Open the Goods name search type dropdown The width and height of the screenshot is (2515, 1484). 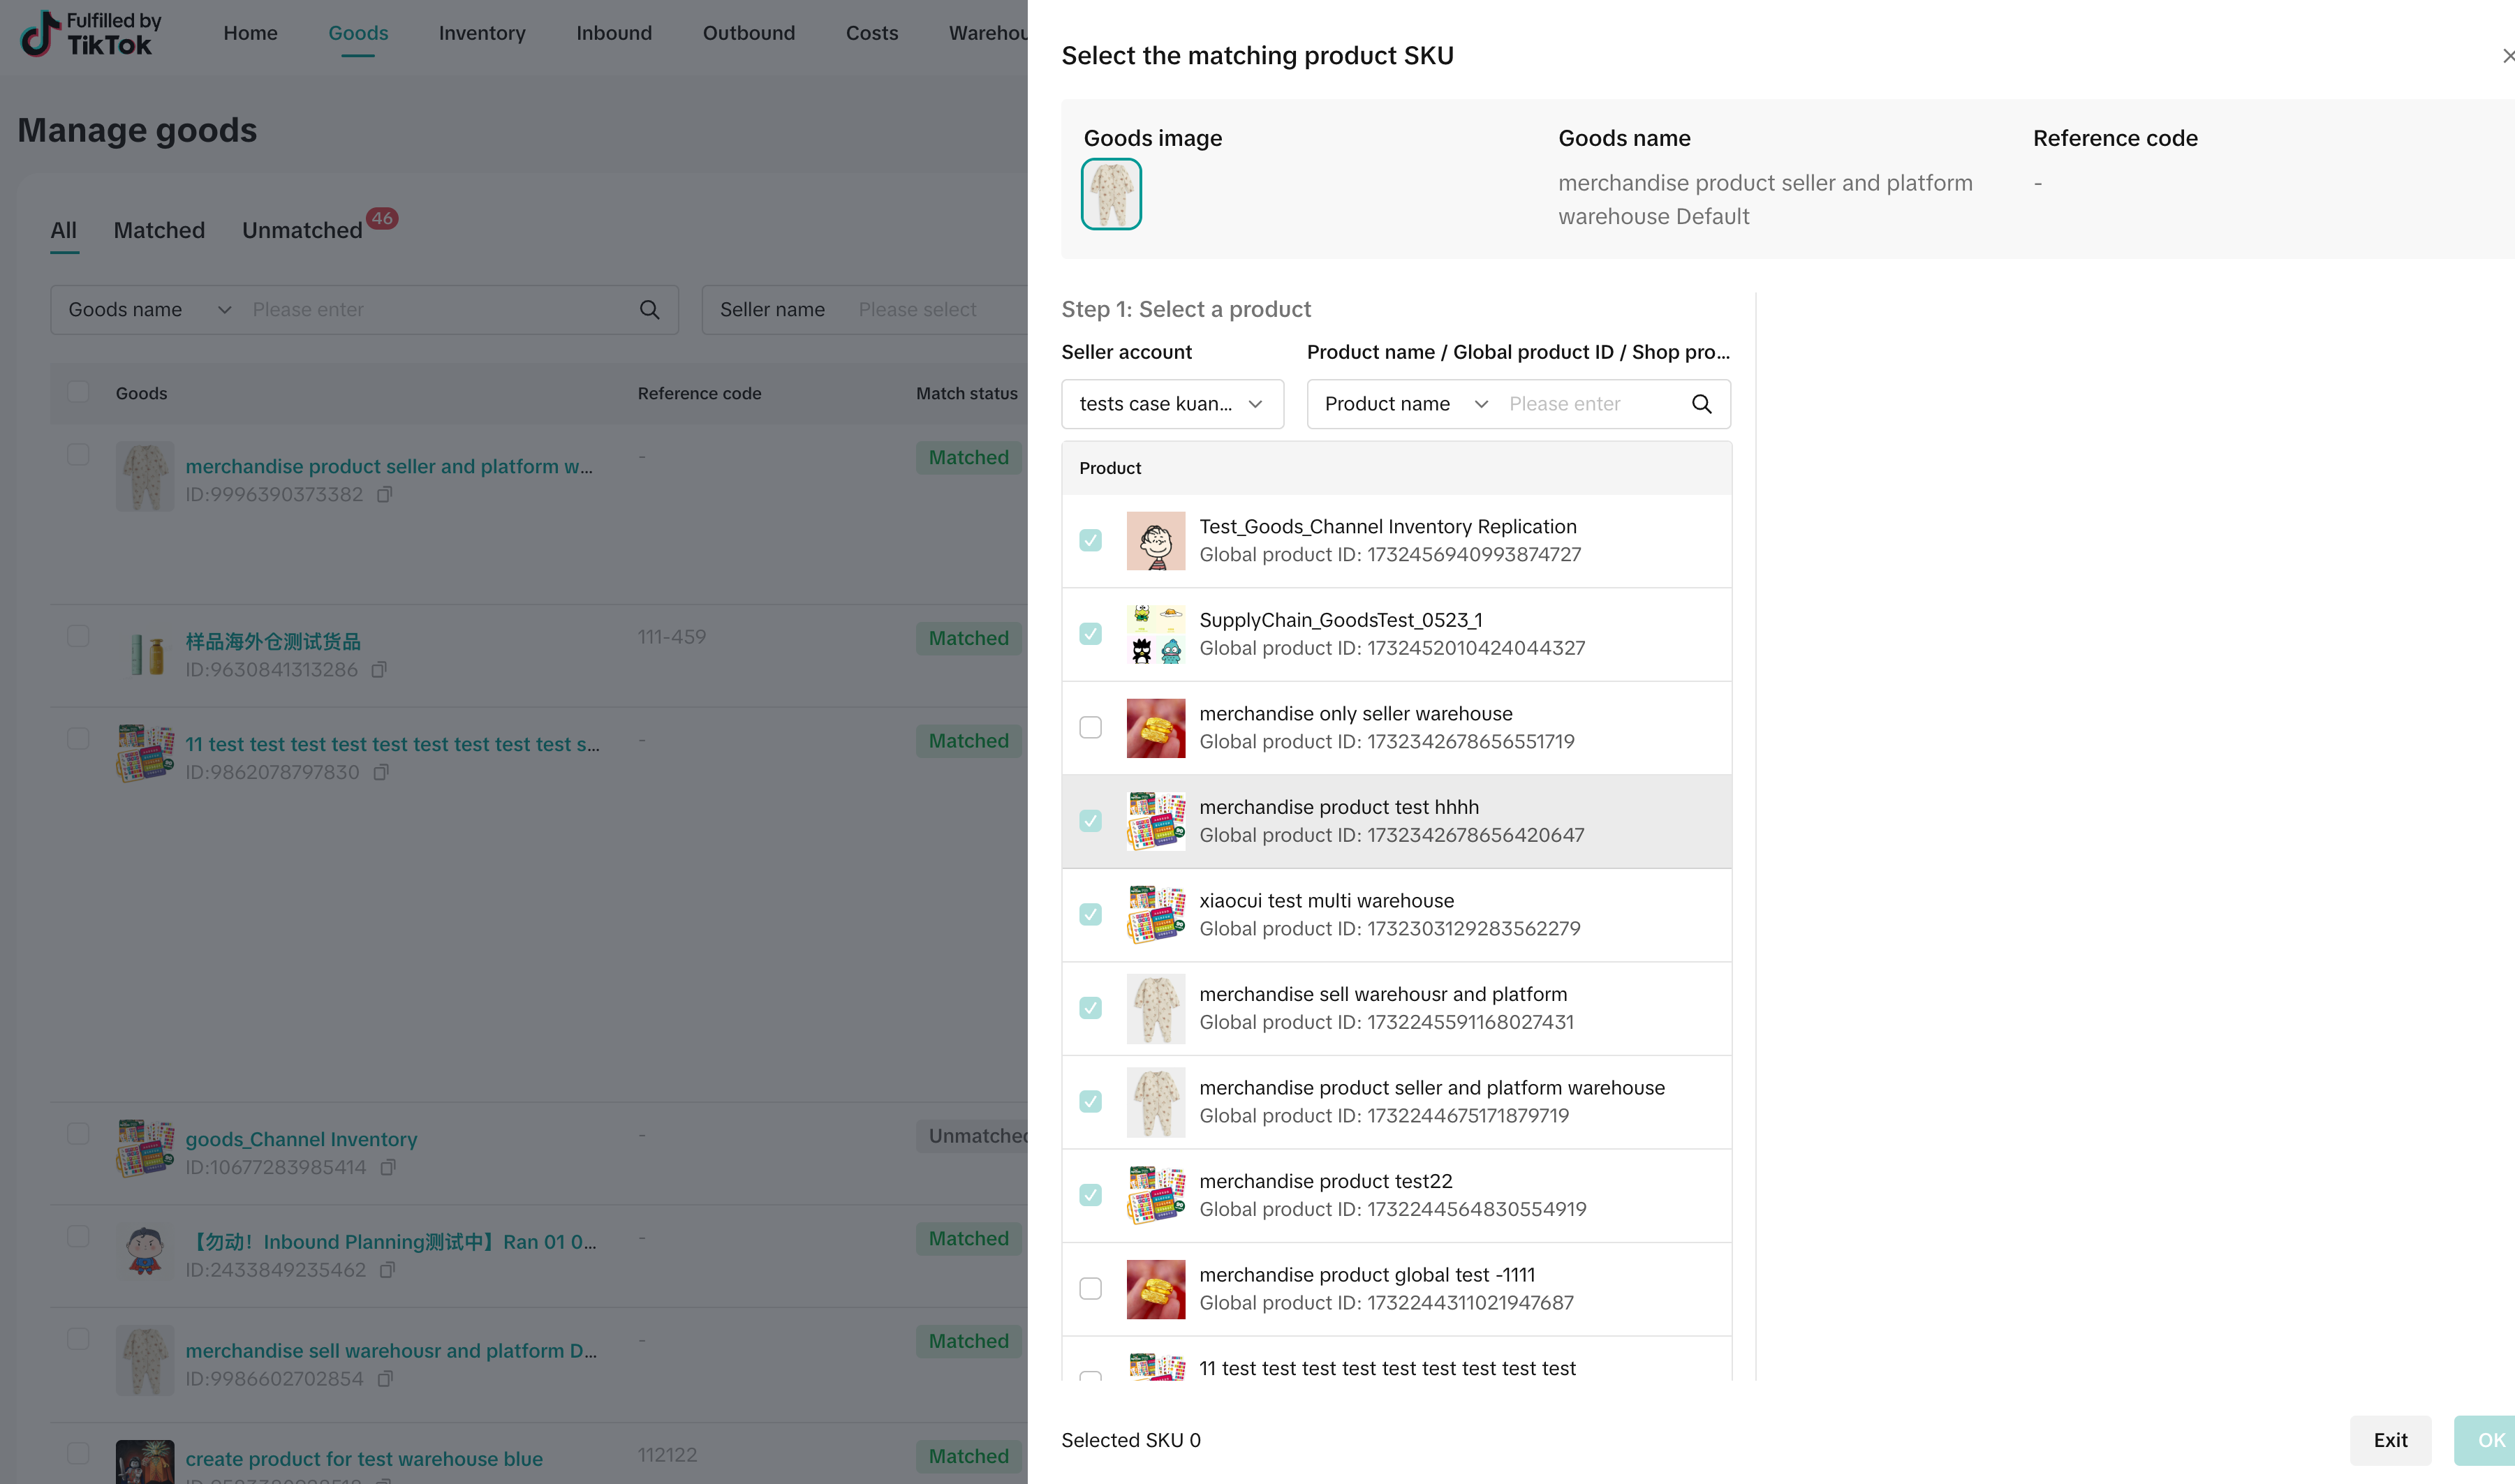149,310
